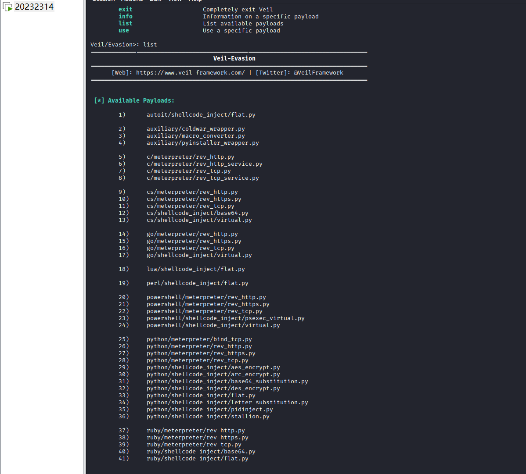Click payload ruby/shellcode_inject/flat.py
Image resolution: width=526 pixels, height=474 pixels.
click(198, 459)
